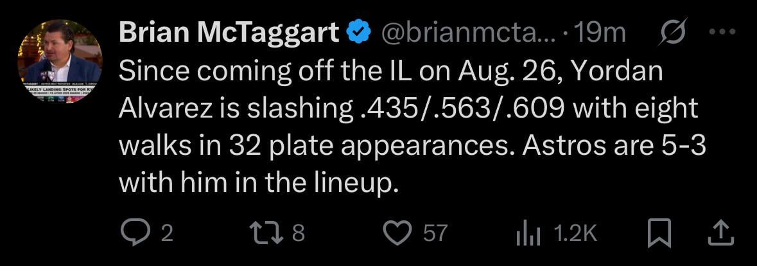Like the tweet with the heart icon

[x=398, y=233]
